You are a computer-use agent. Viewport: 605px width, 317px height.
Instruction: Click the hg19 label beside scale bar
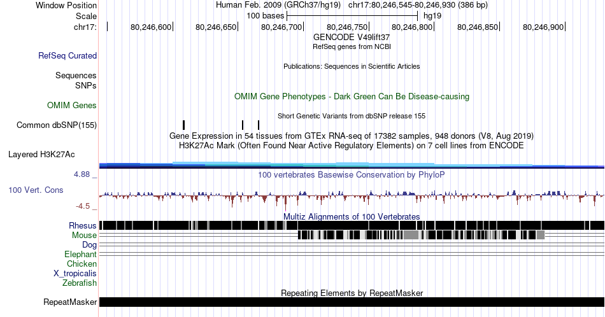pos(432,16)
